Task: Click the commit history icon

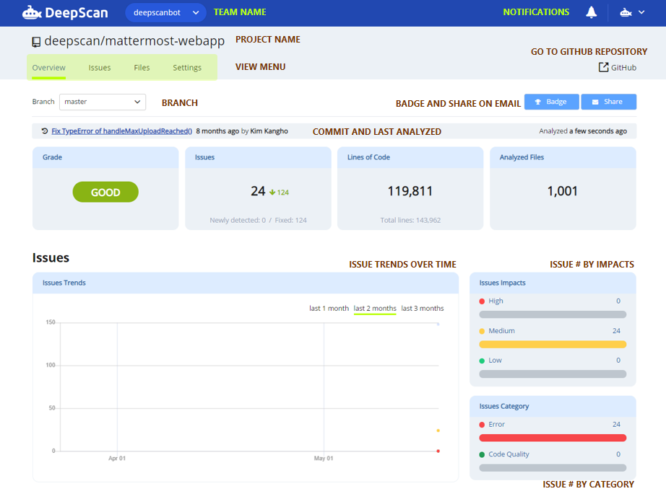Action: point(45,131)
